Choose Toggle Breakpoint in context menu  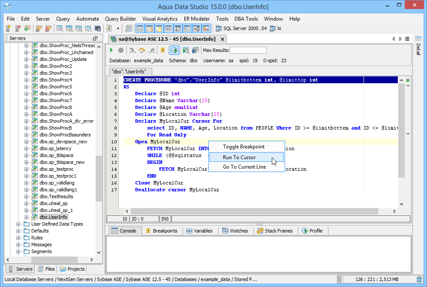tap(247, 147)
